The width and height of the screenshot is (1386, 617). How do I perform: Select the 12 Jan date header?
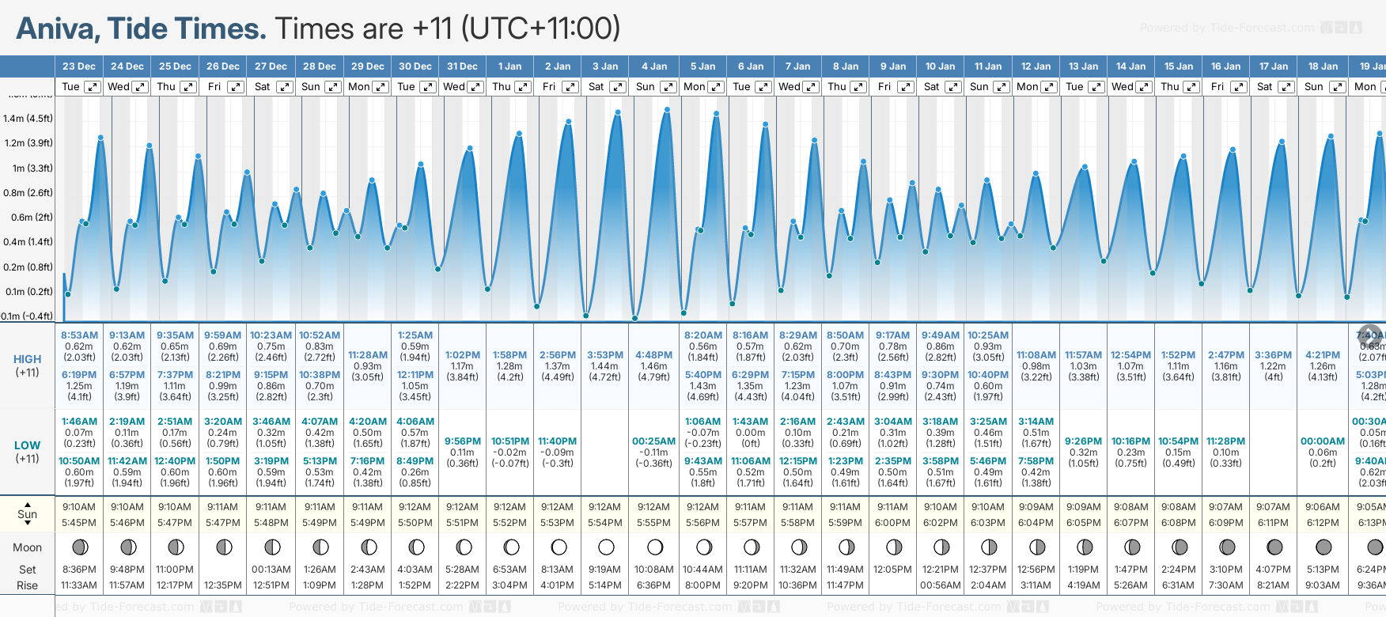point(1036,66)
